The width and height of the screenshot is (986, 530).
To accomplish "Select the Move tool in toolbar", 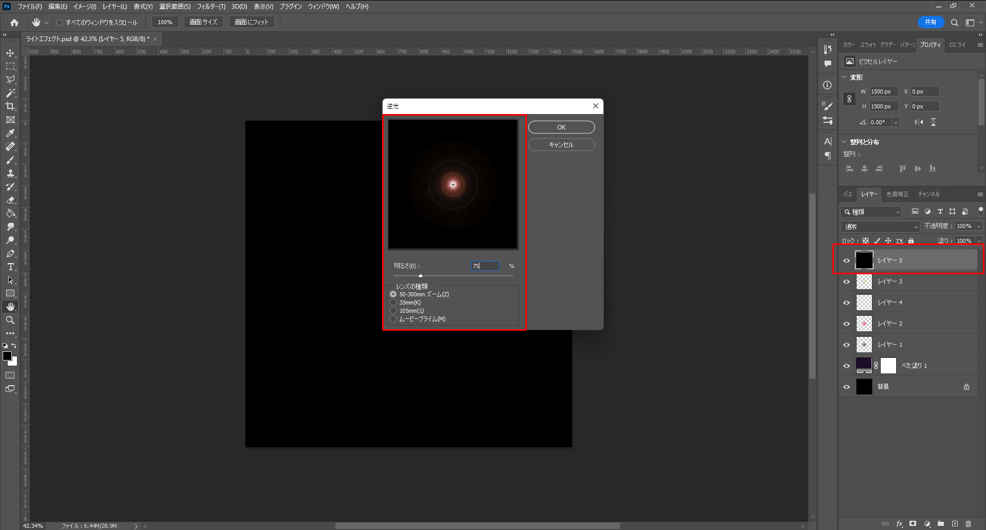I will (x=10, y=53).
